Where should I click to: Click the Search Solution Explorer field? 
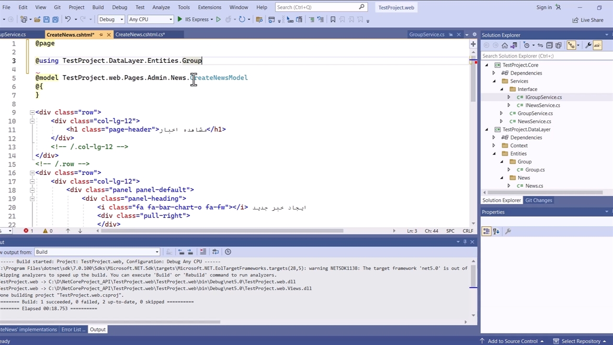tap(541, 56)
